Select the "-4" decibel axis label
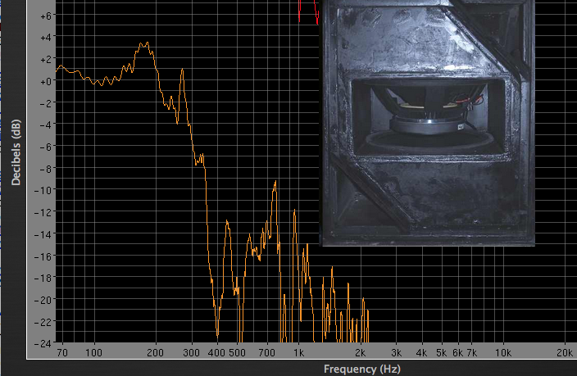This screenshot has height=376, width=577. [x=46, y=125]
